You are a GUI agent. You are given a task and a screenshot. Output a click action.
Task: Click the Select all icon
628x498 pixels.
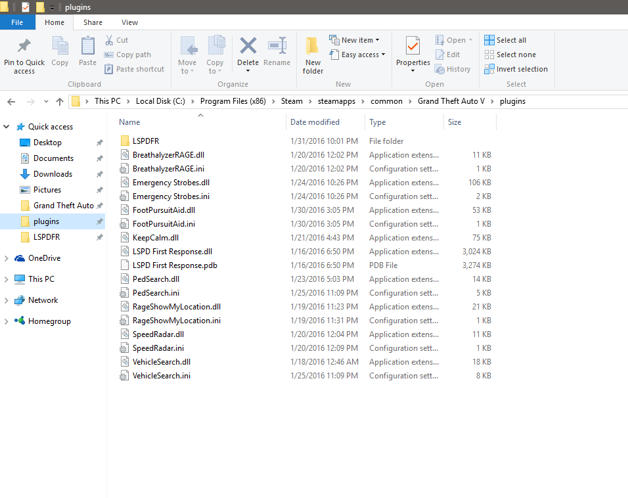coord(489,40)
